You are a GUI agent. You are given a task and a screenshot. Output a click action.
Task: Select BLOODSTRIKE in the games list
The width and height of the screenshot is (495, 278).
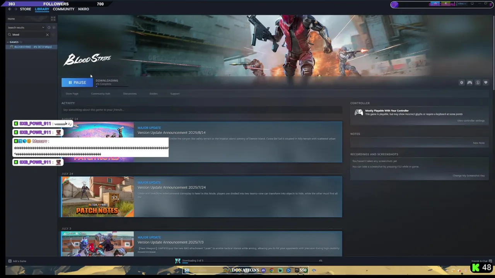(x=32, y=47)
